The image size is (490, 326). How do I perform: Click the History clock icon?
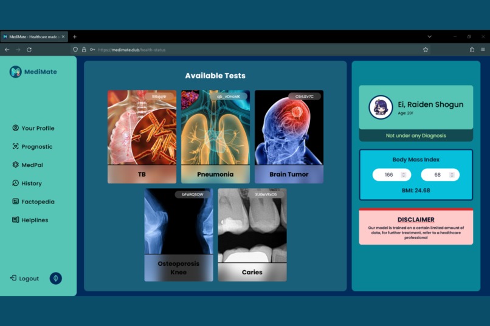(15, 183)
